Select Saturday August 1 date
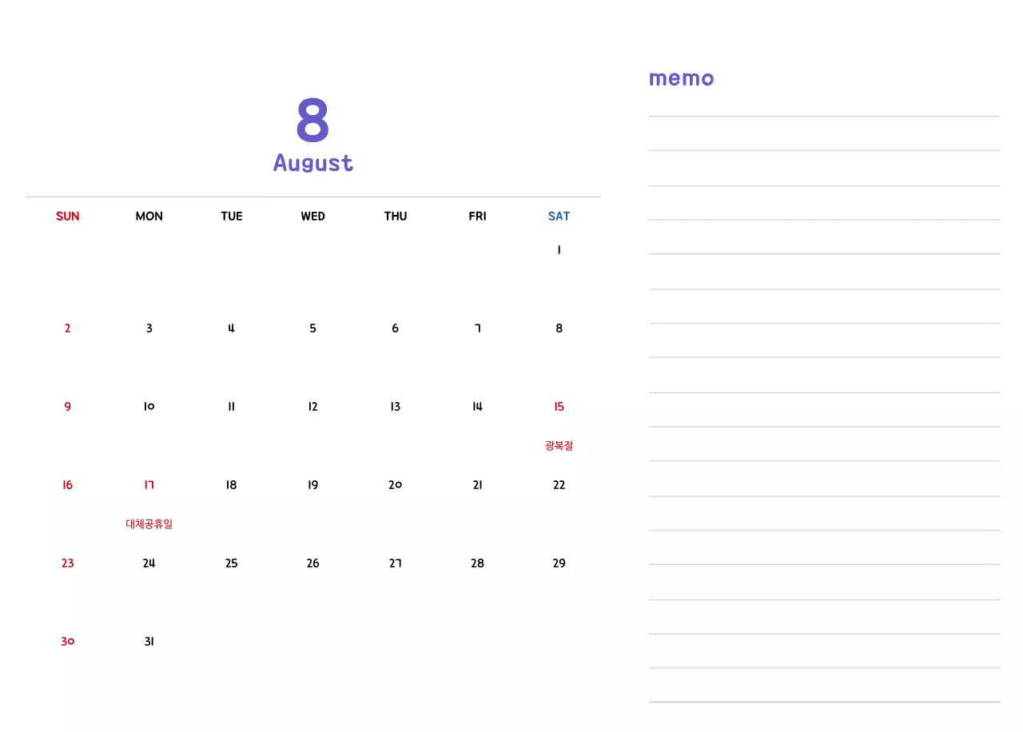Image resolution: width=1023 pixels, height=732 pixels. (x=559, y=250)
